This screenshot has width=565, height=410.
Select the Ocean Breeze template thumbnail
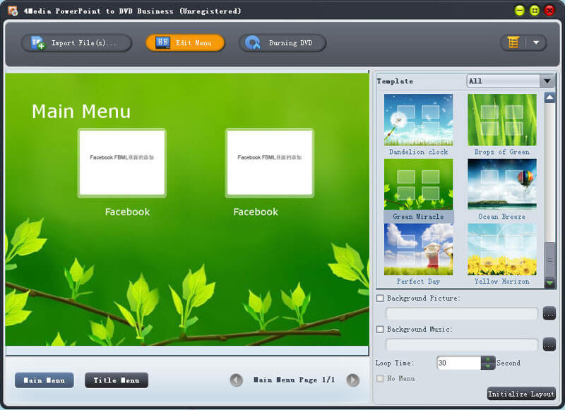coord(501,185)
